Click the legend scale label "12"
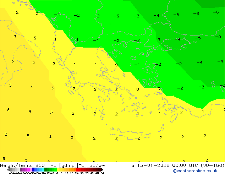 point(66,173)
